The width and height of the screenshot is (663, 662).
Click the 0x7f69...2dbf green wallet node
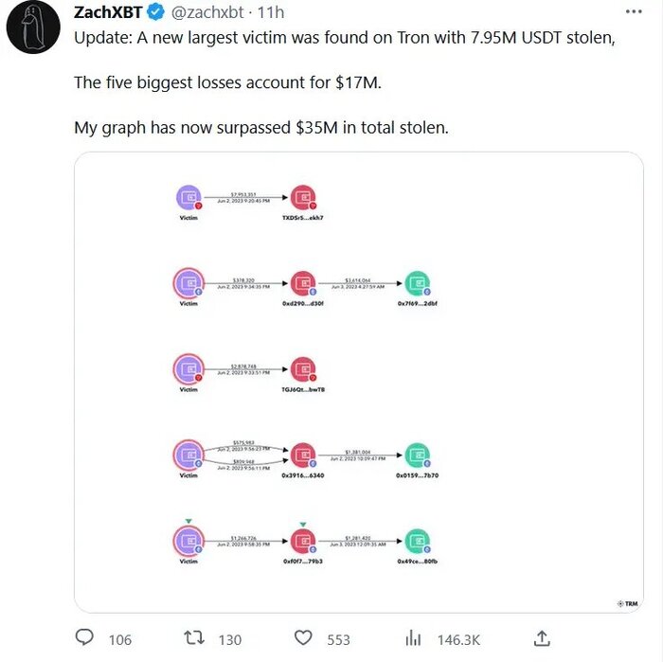417,282
